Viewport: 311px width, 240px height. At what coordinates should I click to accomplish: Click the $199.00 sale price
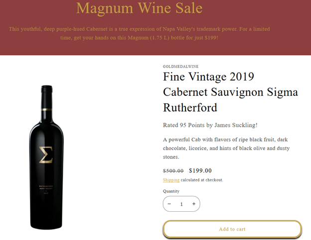pyautogui.click(x=200, y=171)
